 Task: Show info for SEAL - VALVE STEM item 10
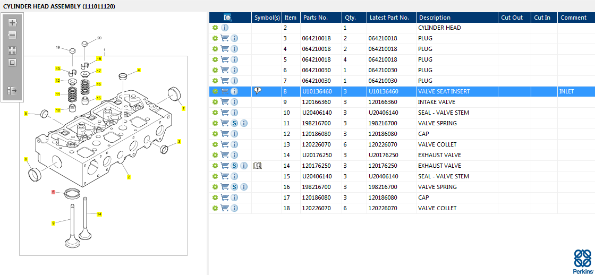[234, 113]
